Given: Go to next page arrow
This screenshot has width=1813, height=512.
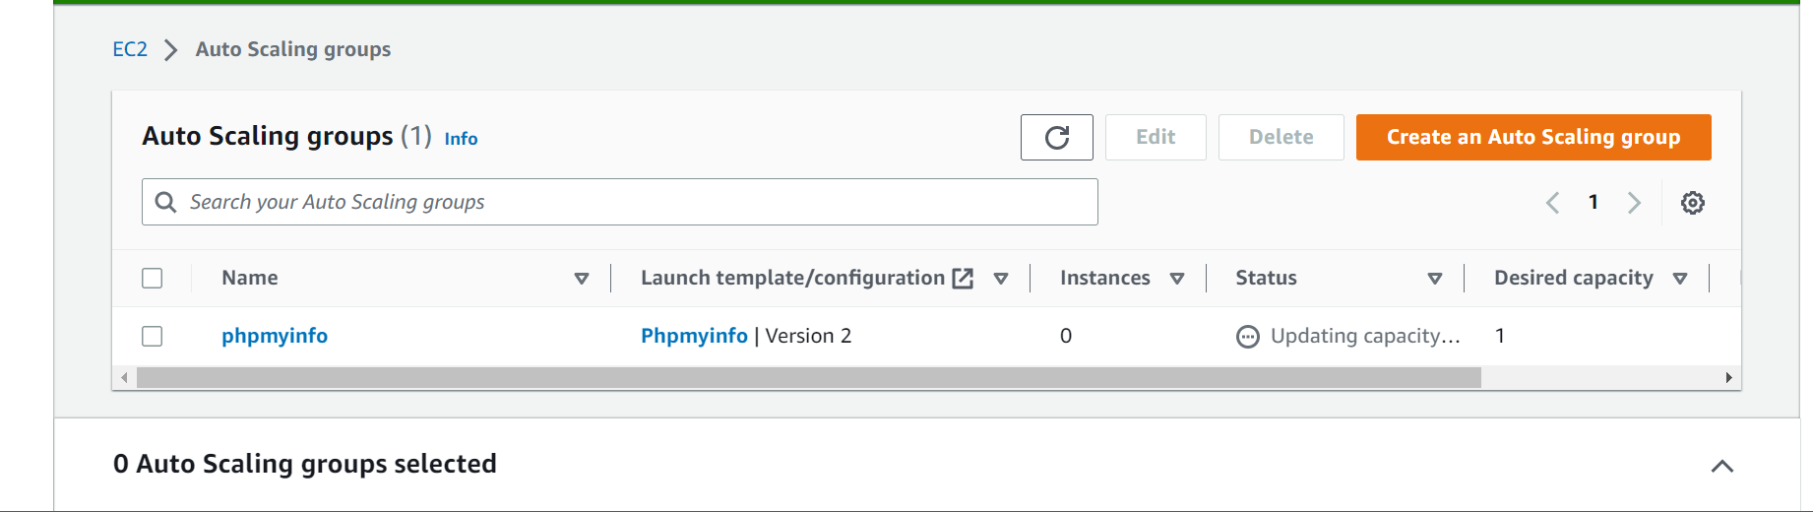Looking at the screenshot, I should 1634,203.
